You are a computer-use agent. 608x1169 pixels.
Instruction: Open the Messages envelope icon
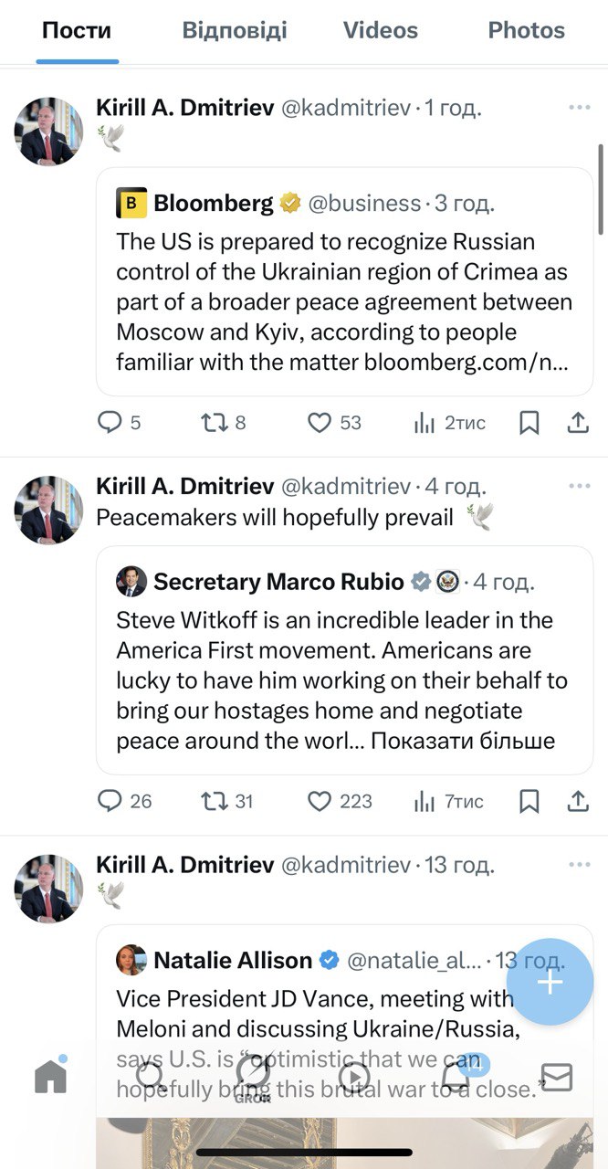(556, 1078)
